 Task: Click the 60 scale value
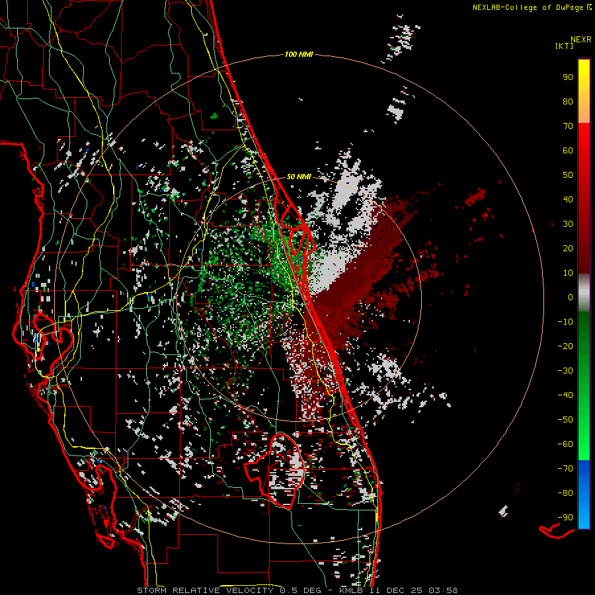(568, 150)
